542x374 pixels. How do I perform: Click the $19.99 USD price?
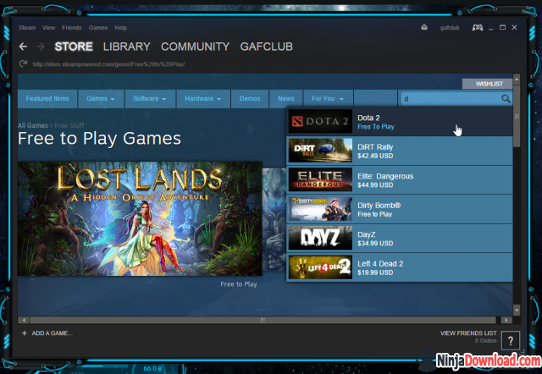[375, 272]
